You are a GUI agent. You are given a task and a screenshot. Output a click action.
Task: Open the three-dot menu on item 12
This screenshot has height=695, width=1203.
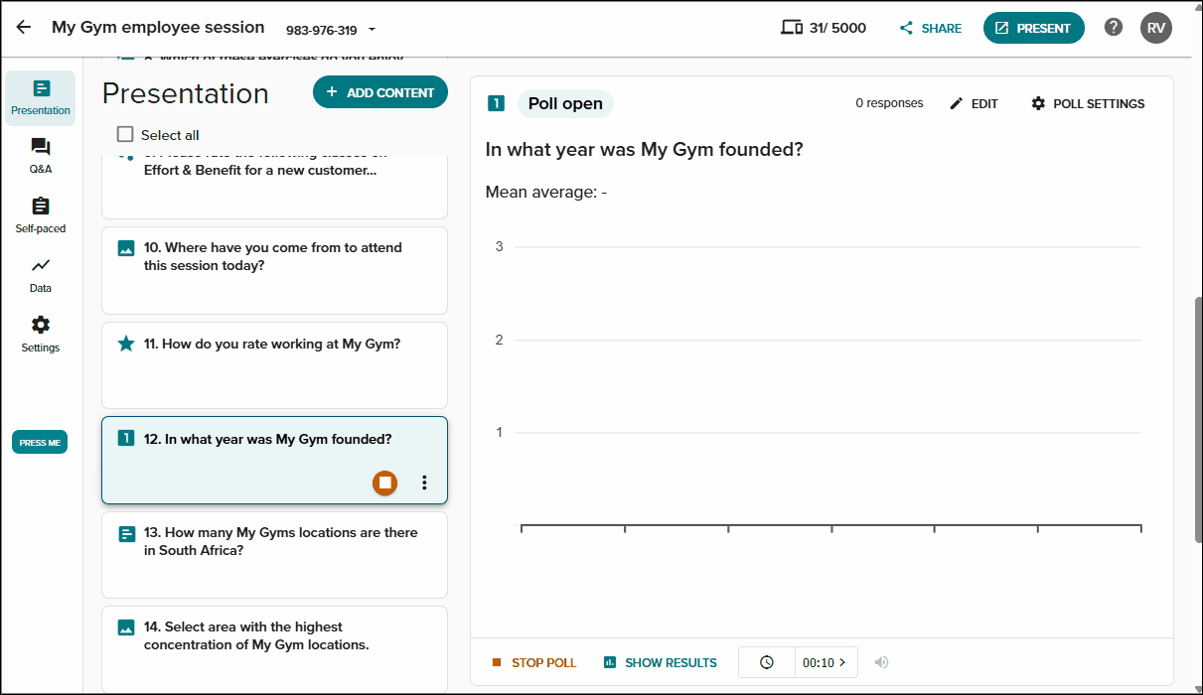click(x=424, y=483)
